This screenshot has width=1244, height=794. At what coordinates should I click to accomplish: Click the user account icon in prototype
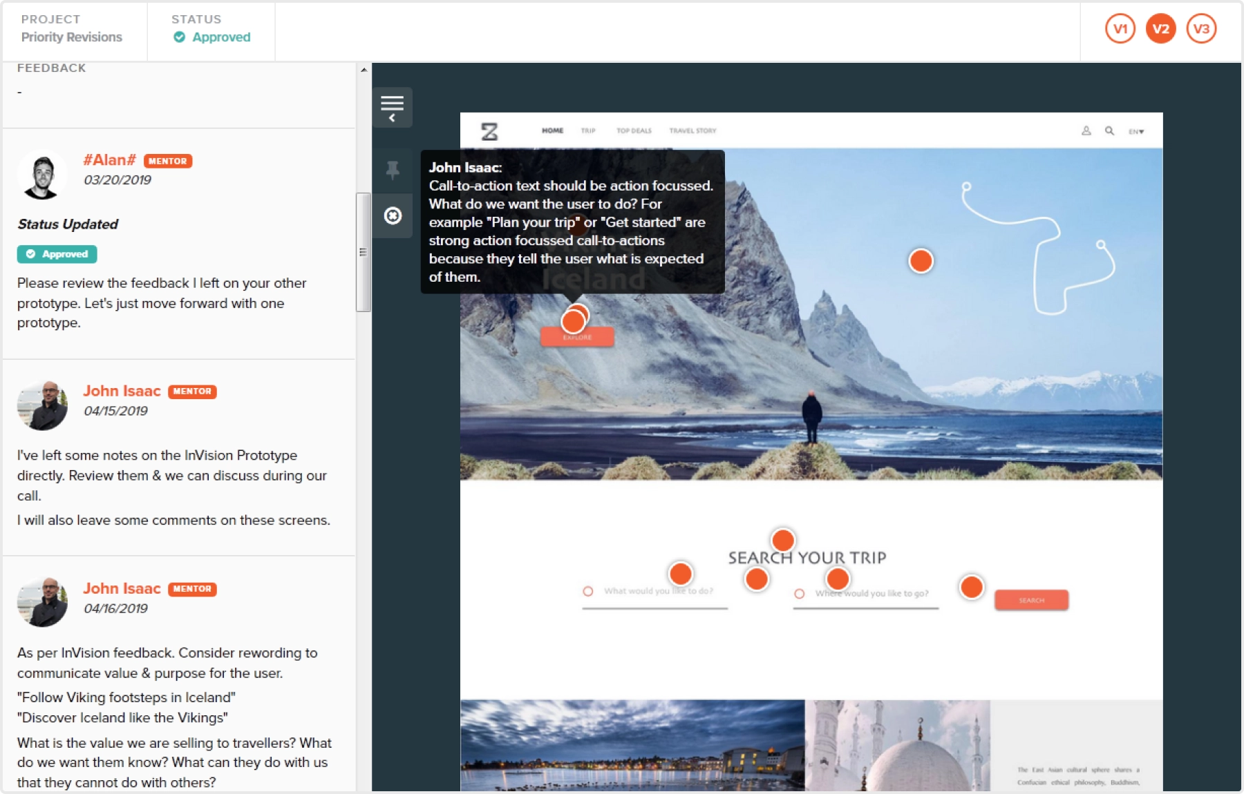[1086, 130]
